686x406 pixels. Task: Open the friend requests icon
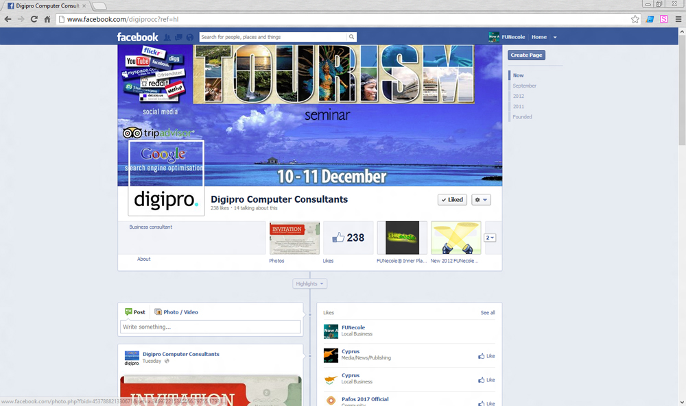click(x=167, y=37)
